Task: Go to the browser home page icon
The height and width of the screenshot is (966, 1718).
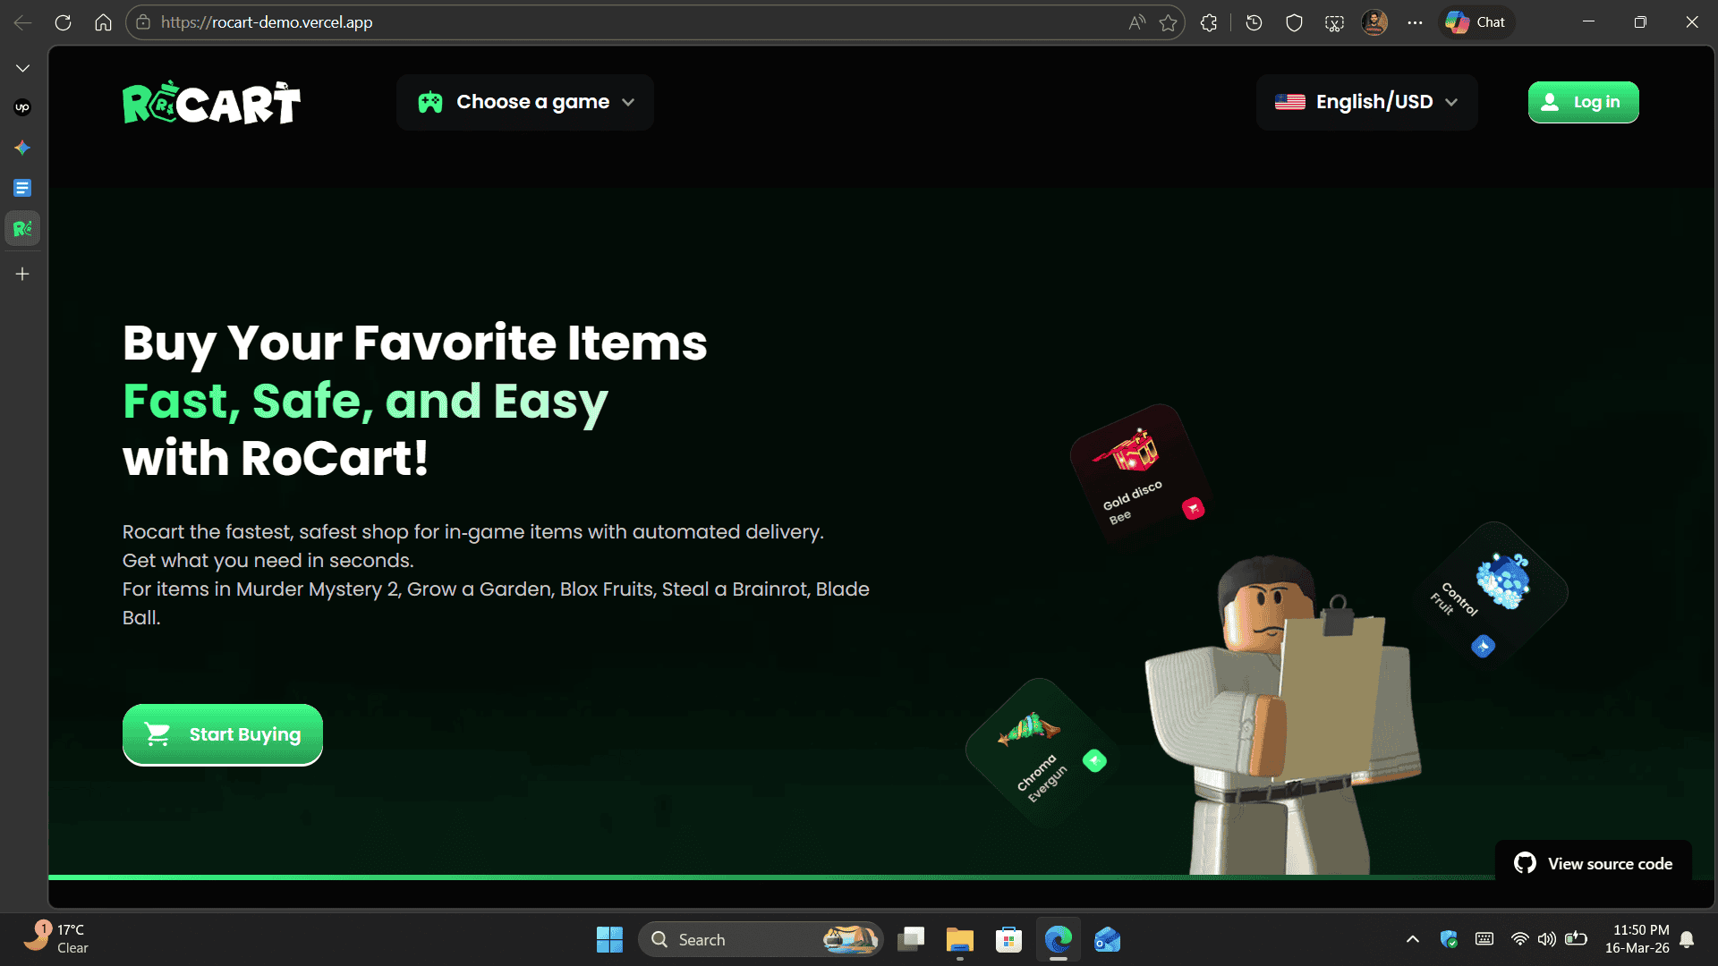Action: [x=104, y=22]
